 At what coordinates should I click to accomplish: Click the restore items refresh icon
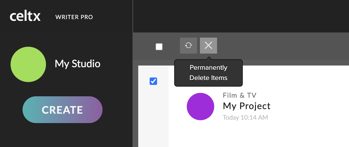188,46
